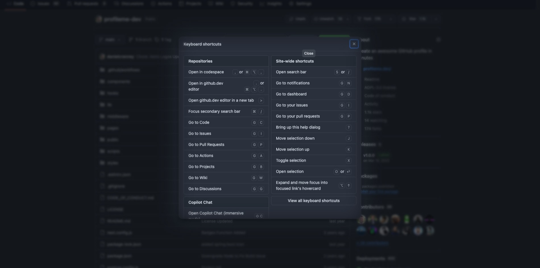
Task: Click the J key cap for selection down
Action: click(x=349, y=139)
